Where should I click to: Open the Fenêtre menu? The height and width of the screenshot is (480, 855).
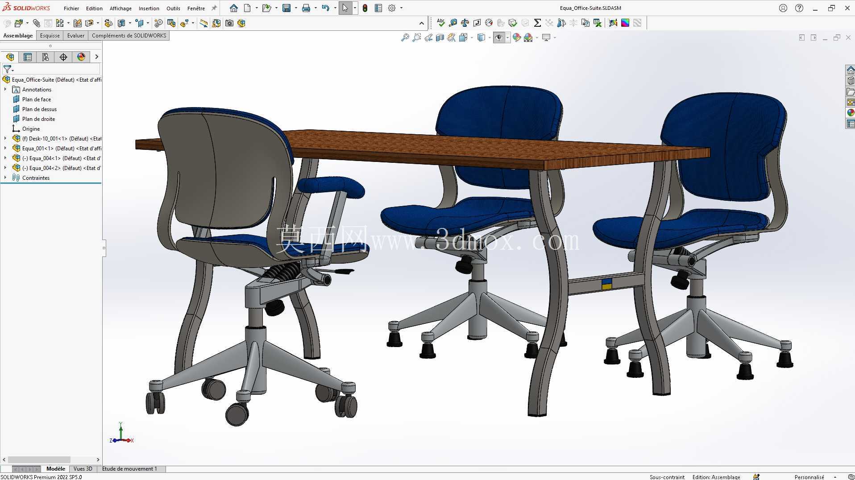coord(196,8)
